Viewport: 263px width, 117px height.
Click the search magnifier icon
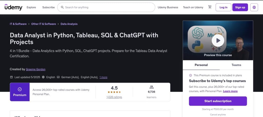pyautogui.click(x=62, y=7)
